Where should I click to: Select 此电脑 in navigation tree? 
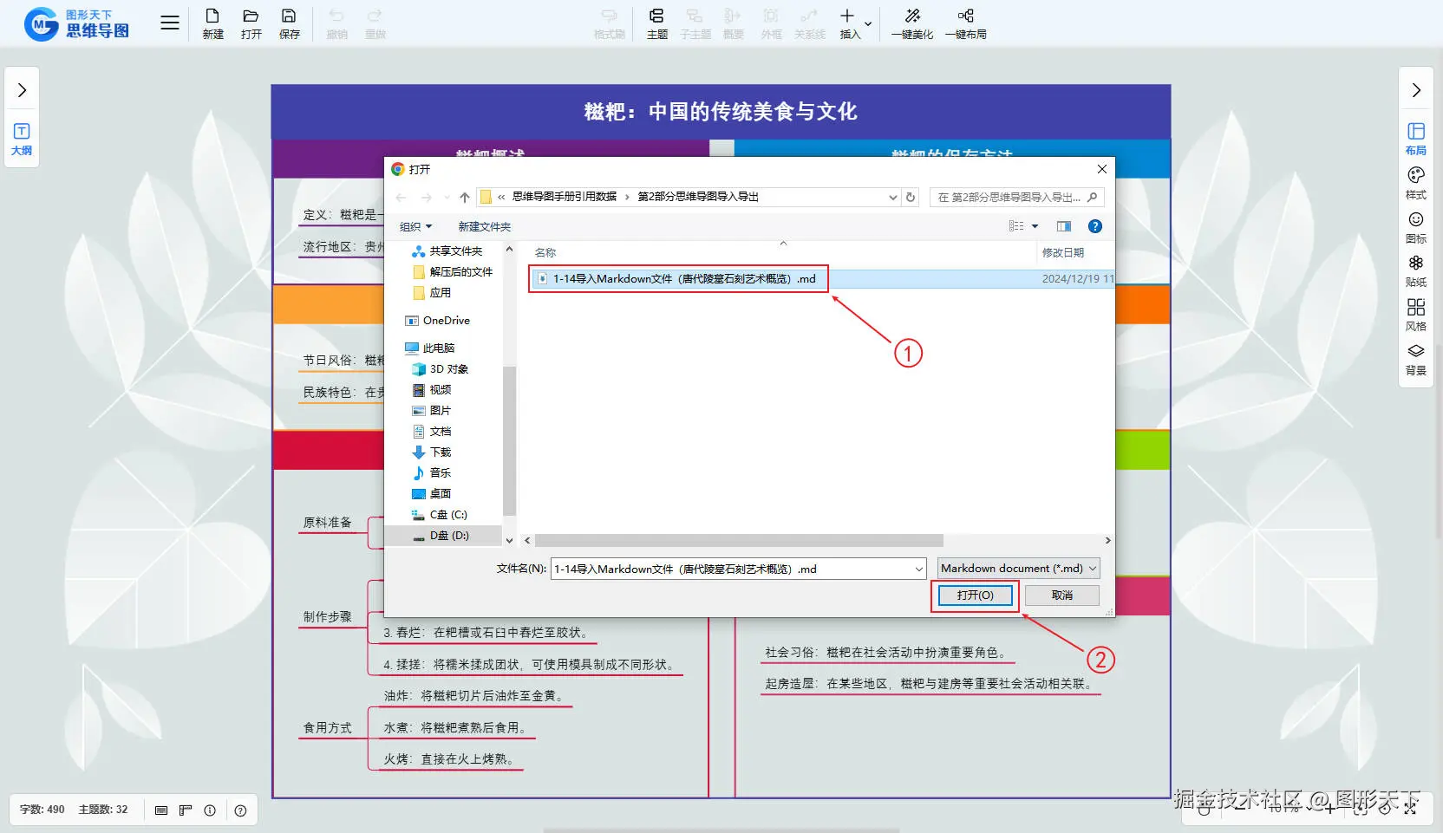click(438, 348)
